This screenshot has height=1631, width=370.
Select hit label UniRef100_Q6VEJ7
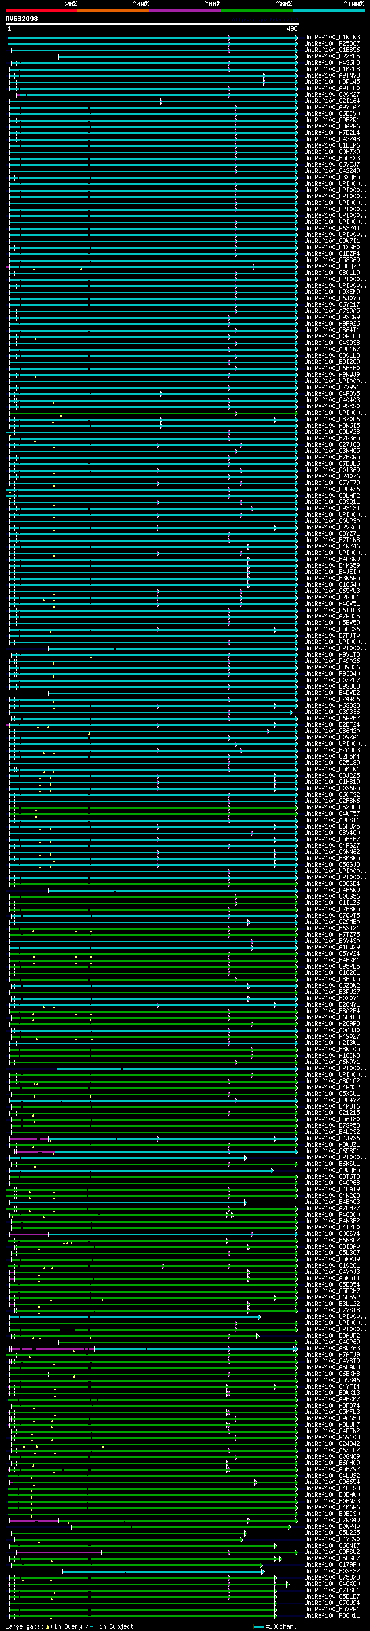tap(332, 165)
